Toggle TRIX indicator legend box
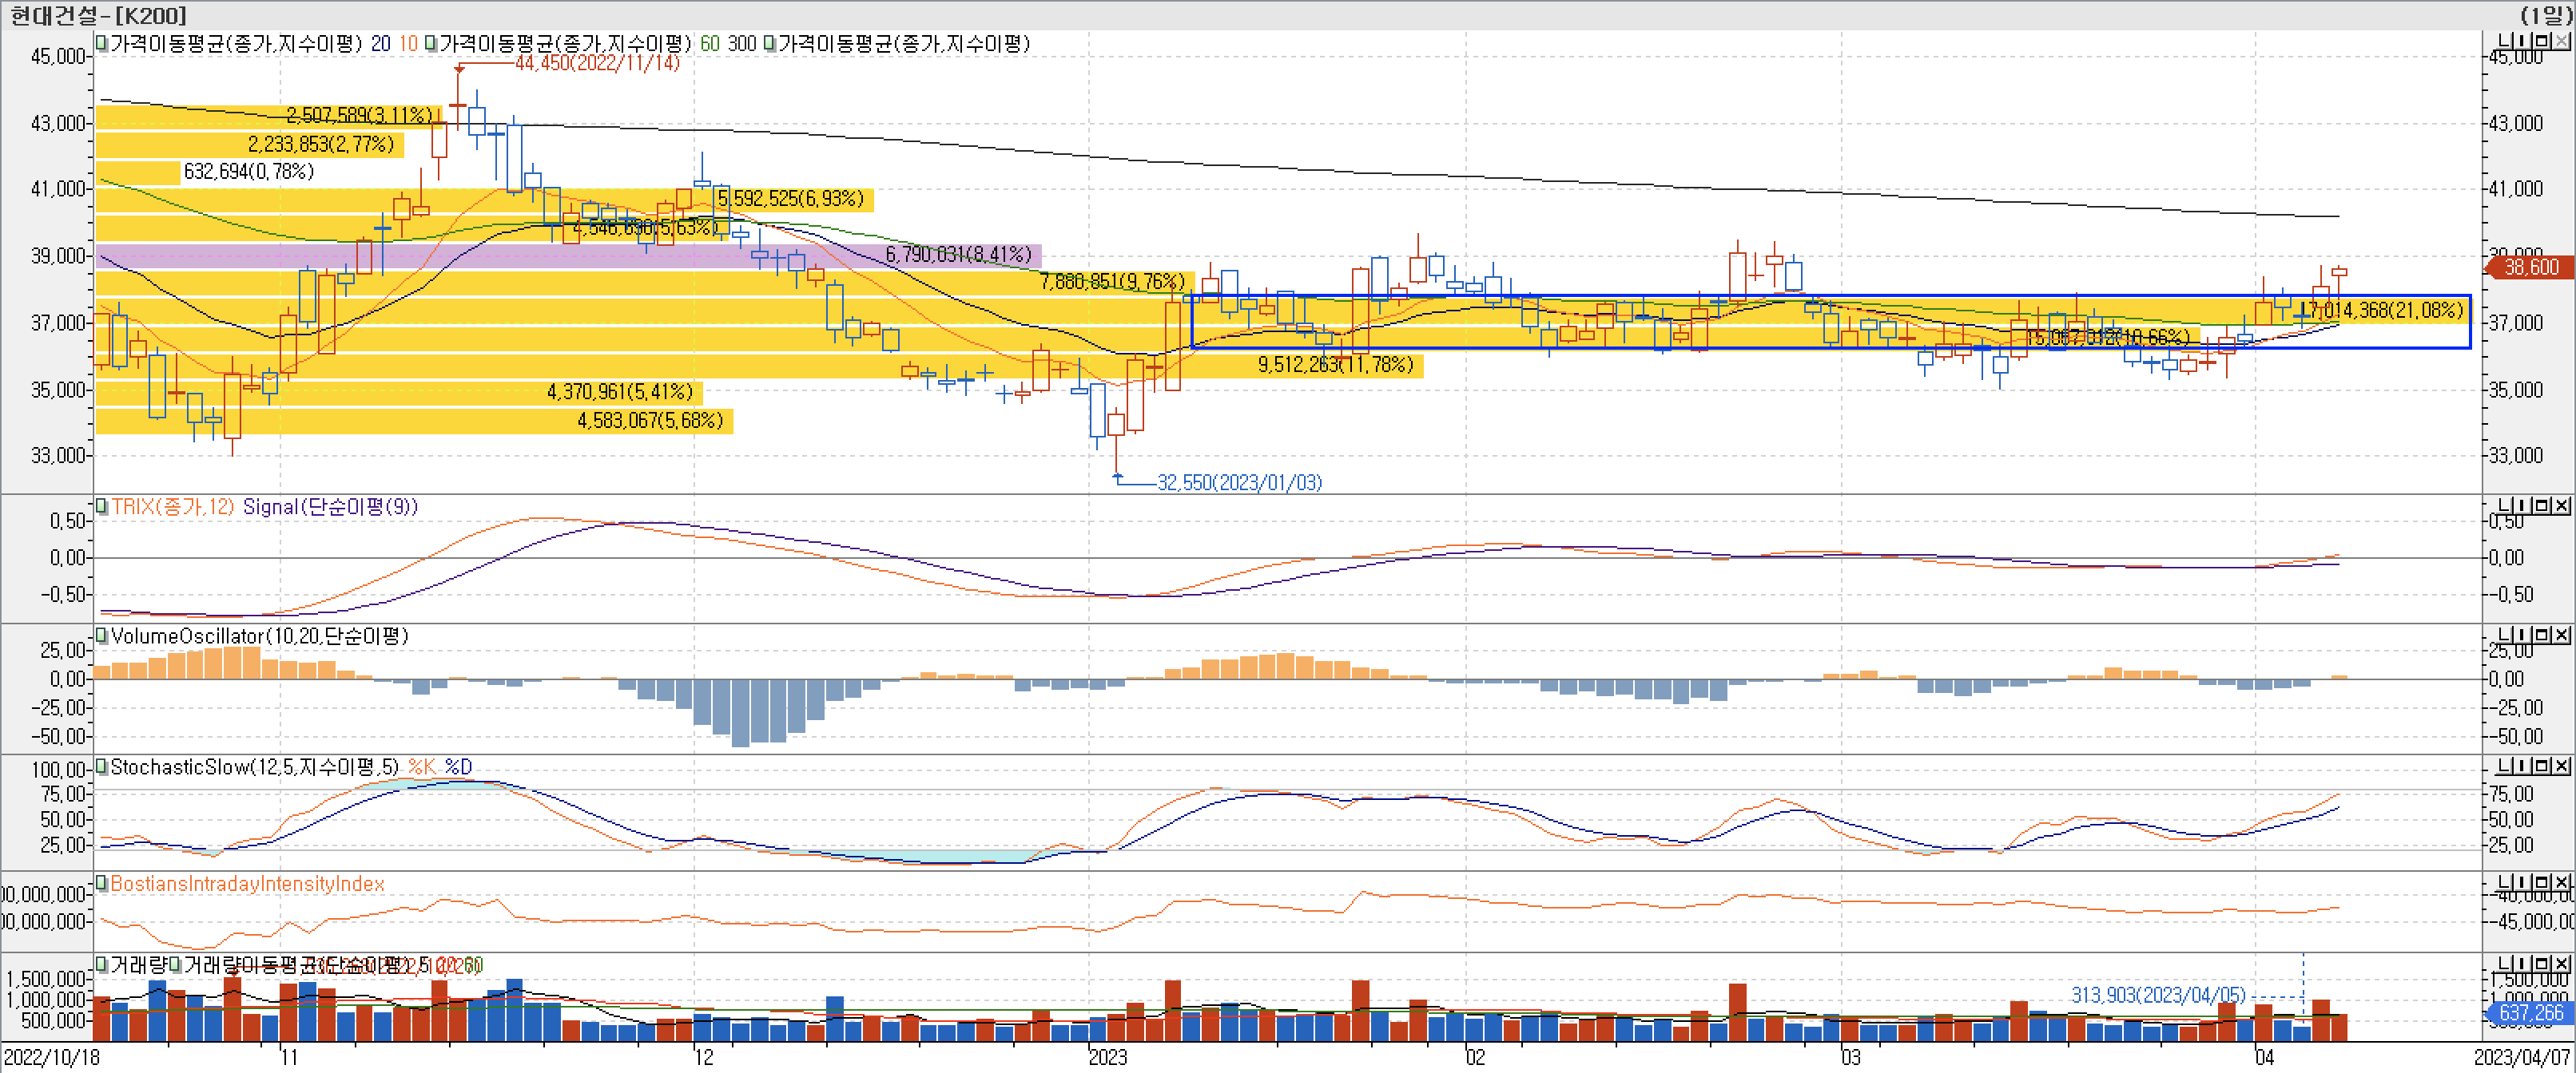The width and height of the screenshot is (2576, 1073). (x=101, y=506)
